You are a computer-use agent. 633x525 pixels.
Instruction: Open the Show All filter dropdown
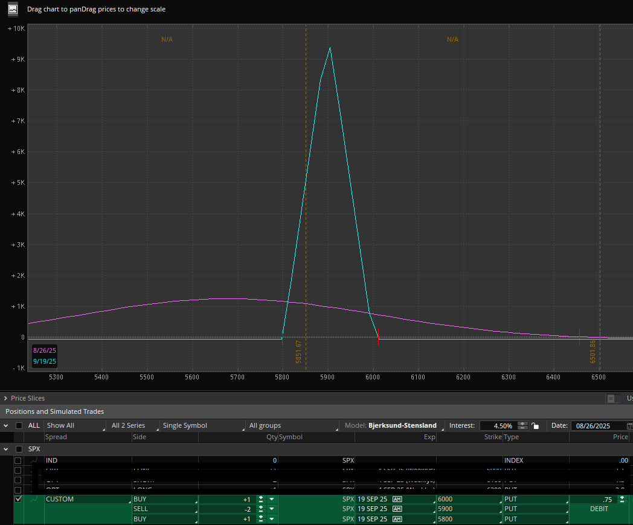pos(75,426)
